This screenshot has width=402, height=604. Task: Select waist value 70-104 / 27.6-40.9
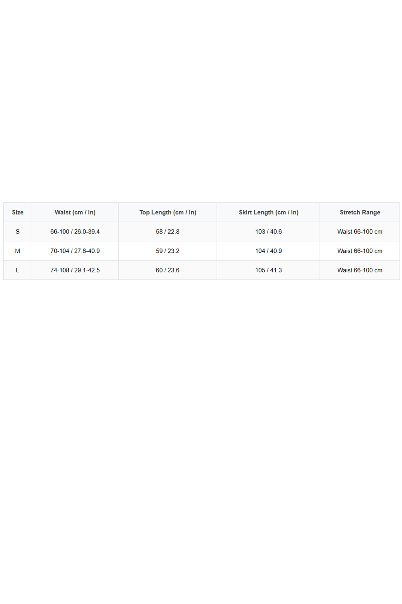[75, 251]
